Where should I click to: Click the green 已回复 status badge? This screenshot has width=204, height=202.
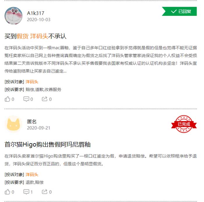pyautogui.click(x=179, y=11)
